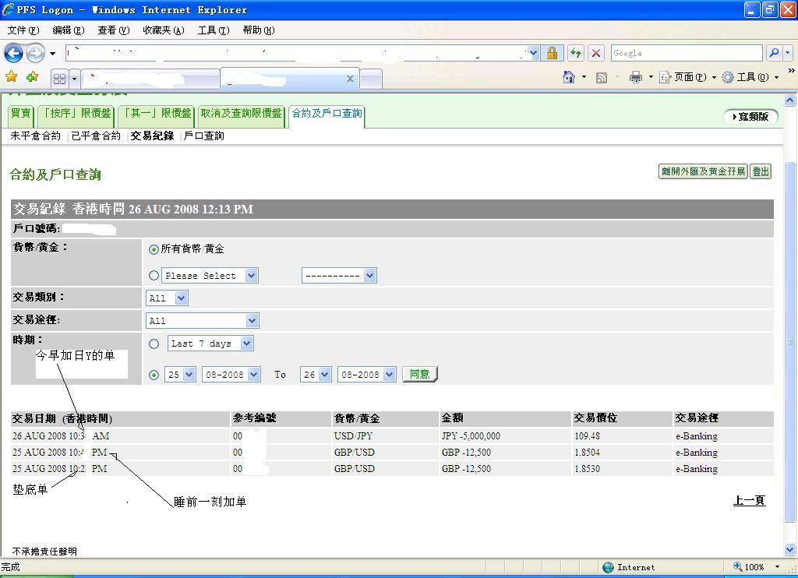This screenshot has width=798, height=578.
Task: Click the page scrollbar down arrow
Action: pos(790,549)
